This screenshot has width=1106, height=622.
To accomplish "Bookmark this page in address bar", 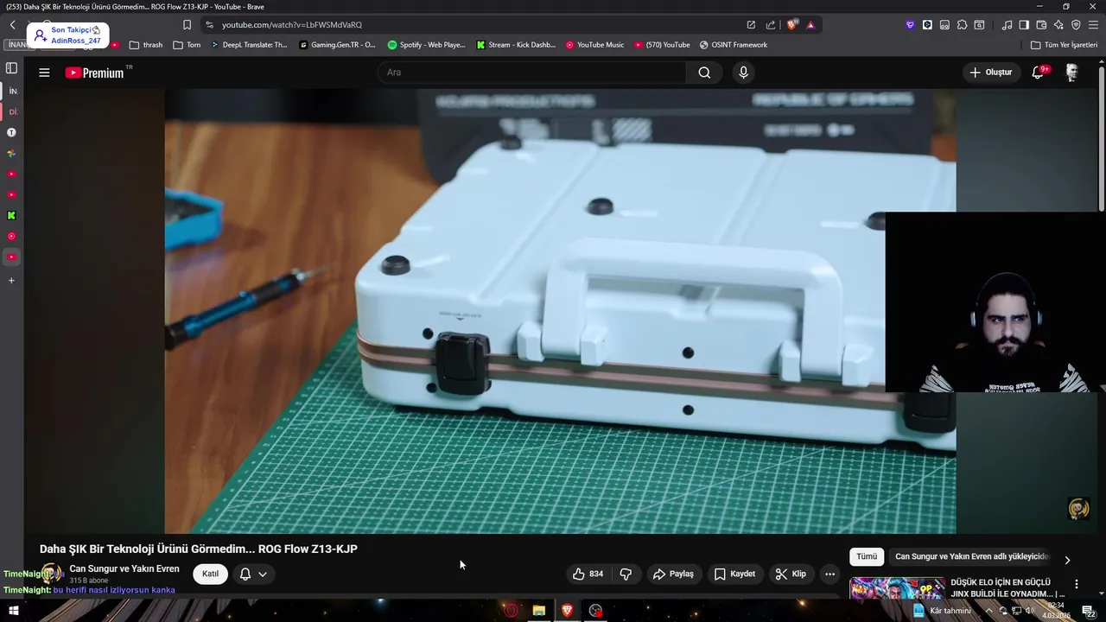I will [x=187, y=25].
